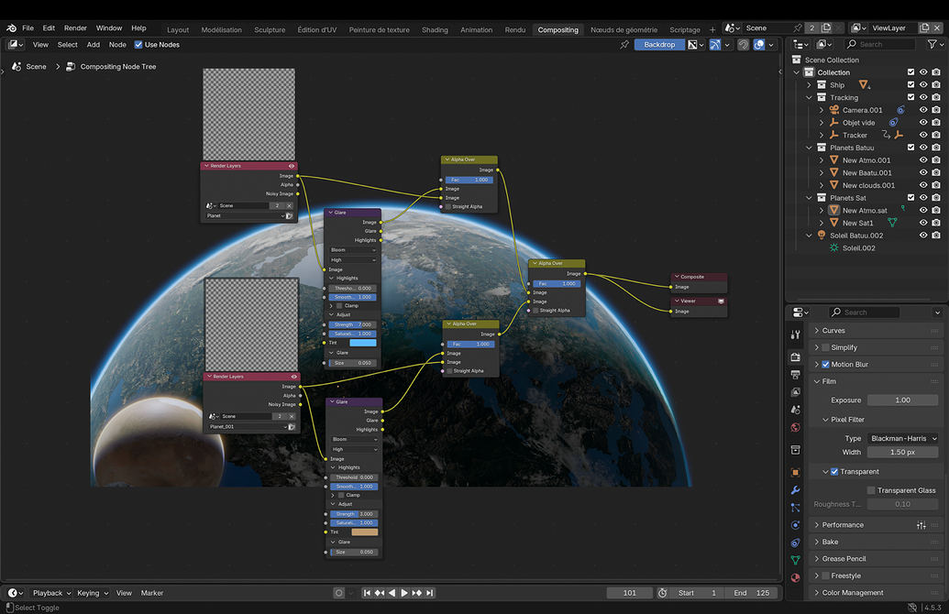The width and height of the screenshot is (949, 614).
Task: Open the Material properties tab
Action: tap(795, 577)
